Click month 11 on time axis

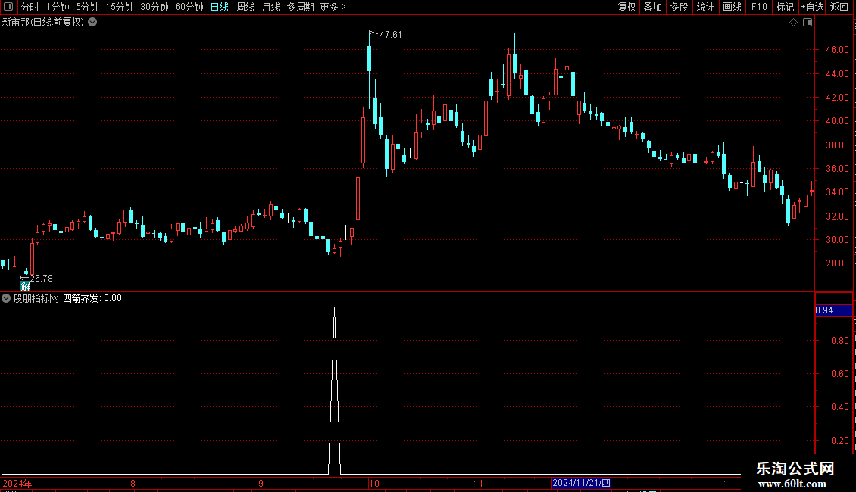[x=478, y=484]
